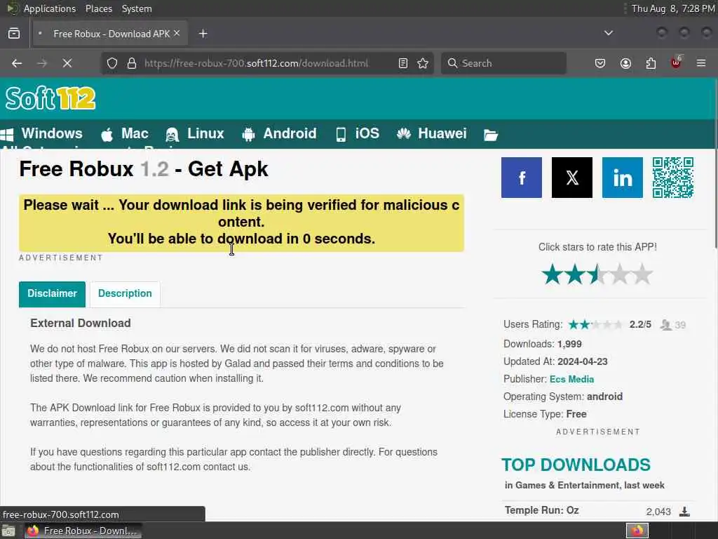Viewport: 718px width, 539px height.
Task: Click the yellow 'Please wait' download notice
Action: (241, 222)
